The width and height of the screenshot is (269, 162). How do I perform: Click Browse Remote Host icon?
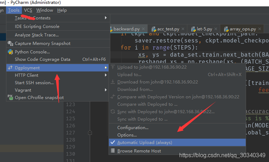click(x=113, y=151)
